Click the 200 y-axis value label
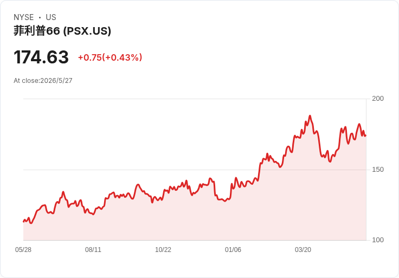Screen dimensions: 399x278 [378, 99]
